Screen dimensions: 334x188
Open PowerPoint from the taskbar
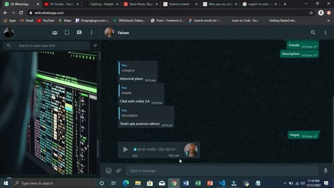click(210, 183)
